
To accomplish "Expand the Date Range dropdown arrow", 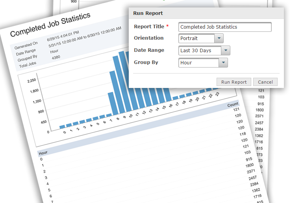I will point(226,50).
